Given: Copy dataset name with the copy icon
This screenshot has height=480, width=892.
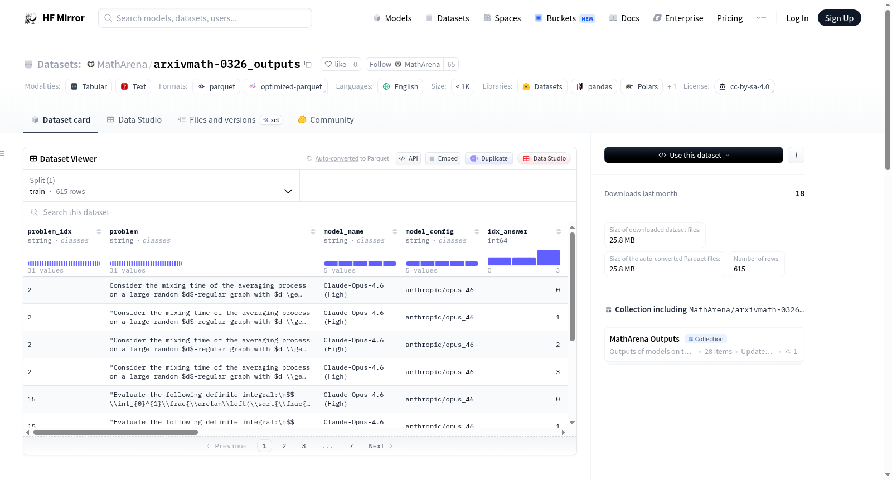Looking at the screenshot, I should point(308,64).
